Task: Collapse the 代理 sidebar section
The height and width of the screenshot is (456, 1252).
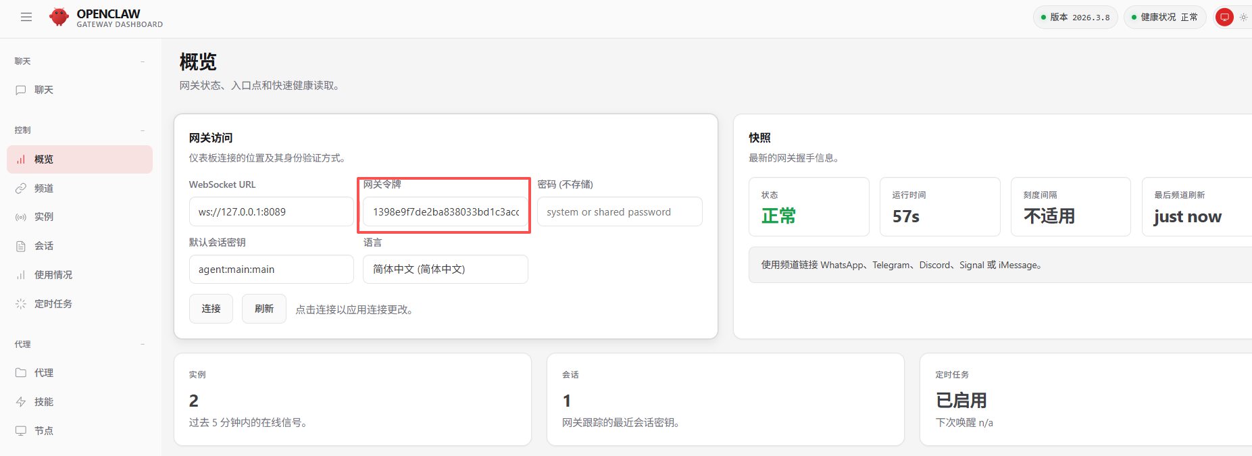Action: [143, 345]
